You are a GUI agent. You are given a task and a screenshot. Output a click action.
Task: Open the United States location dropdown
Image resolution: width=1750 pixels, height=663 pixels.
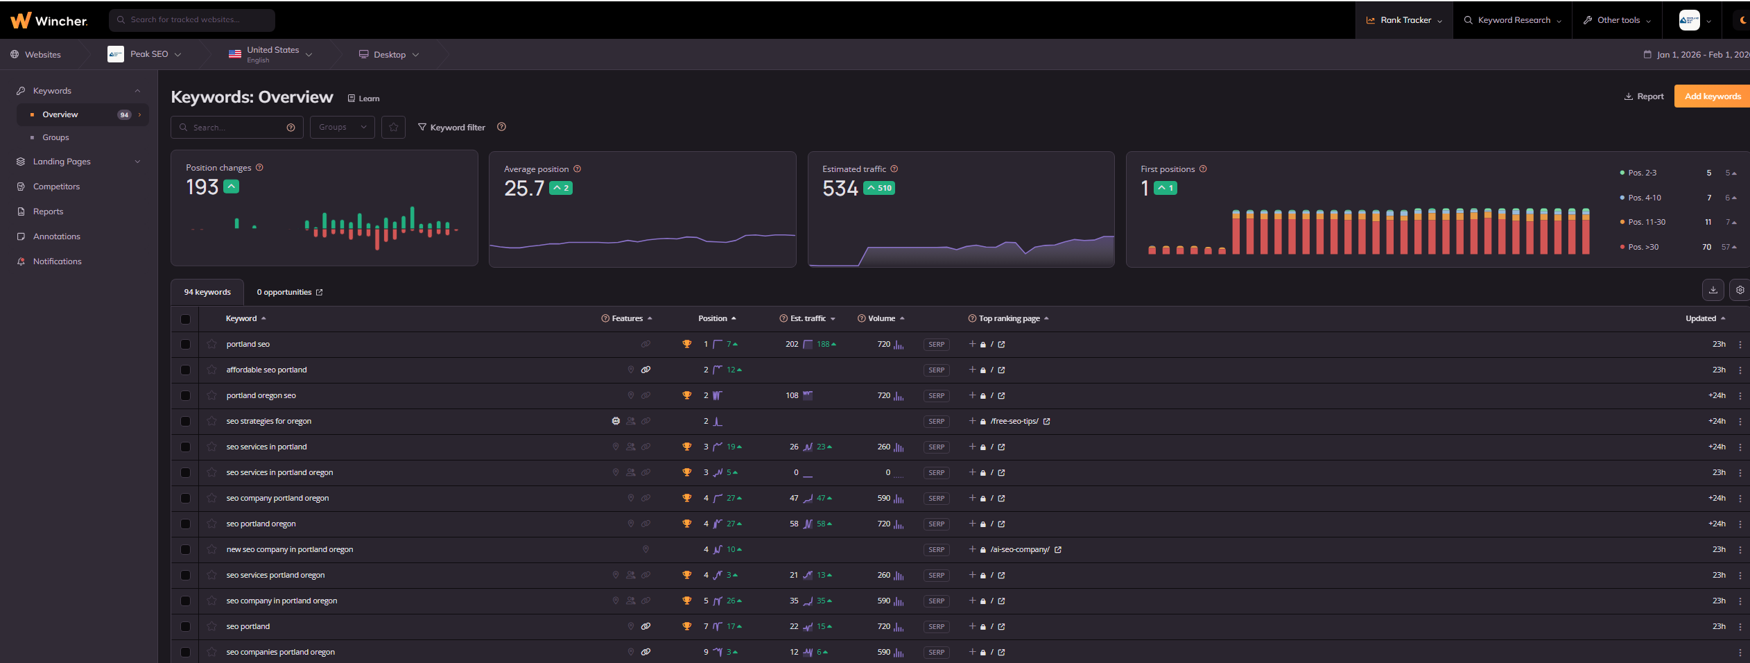click(272, 54)
